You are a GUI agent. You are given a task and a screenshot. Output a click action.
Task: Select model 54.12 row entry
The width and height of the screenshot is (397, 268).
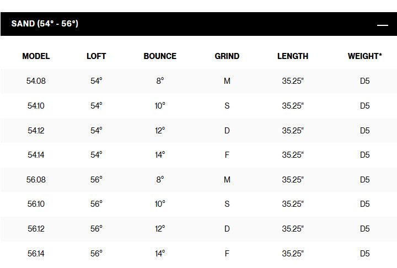point(36,131)
